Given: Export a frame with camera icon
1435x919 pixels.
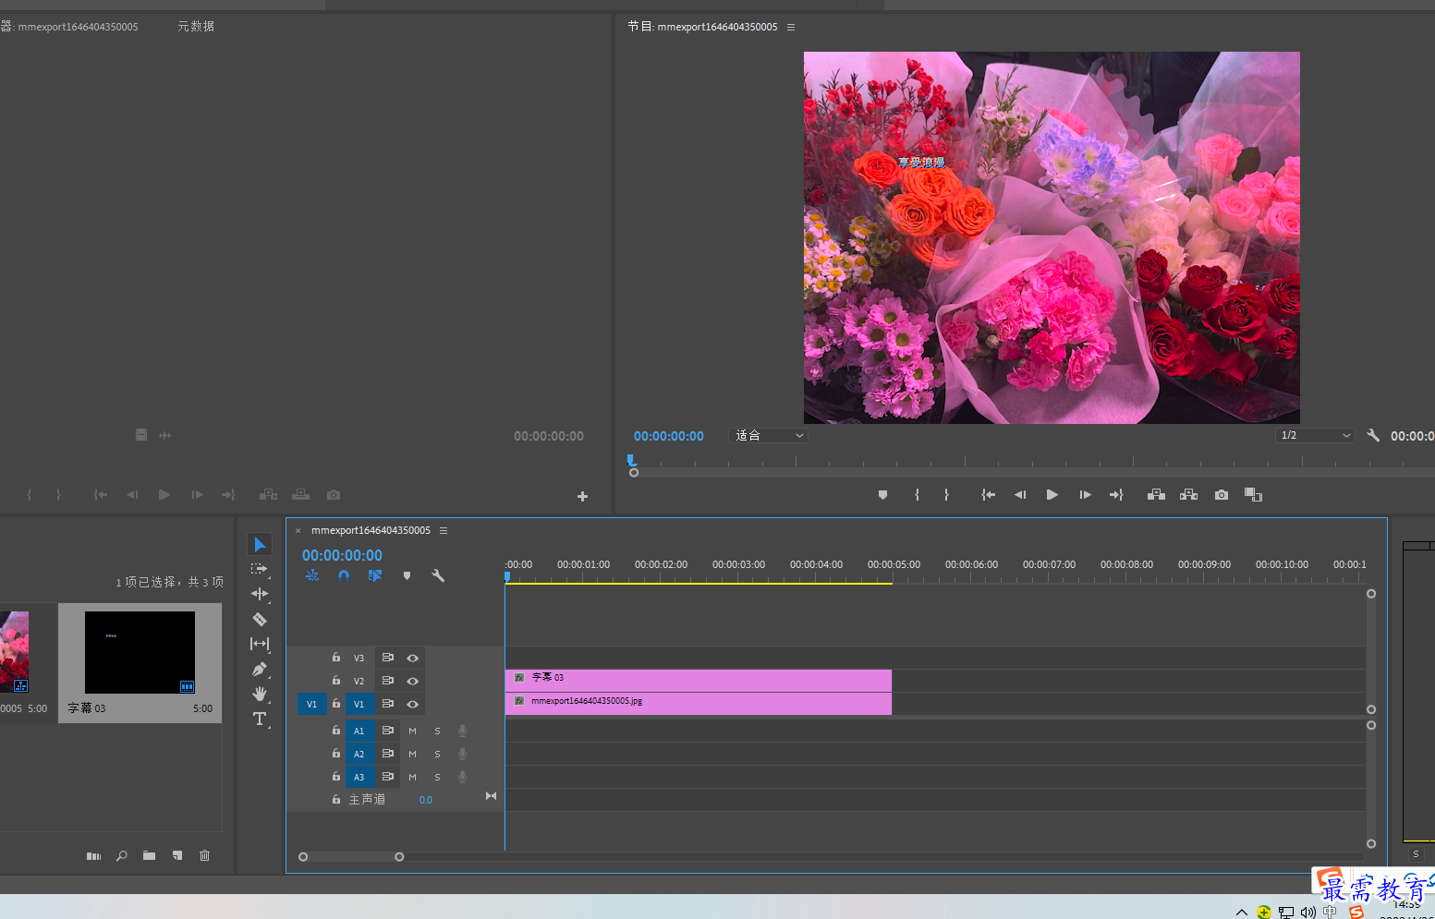Looking at the screenshot, I should click(x=1222, y=495).
